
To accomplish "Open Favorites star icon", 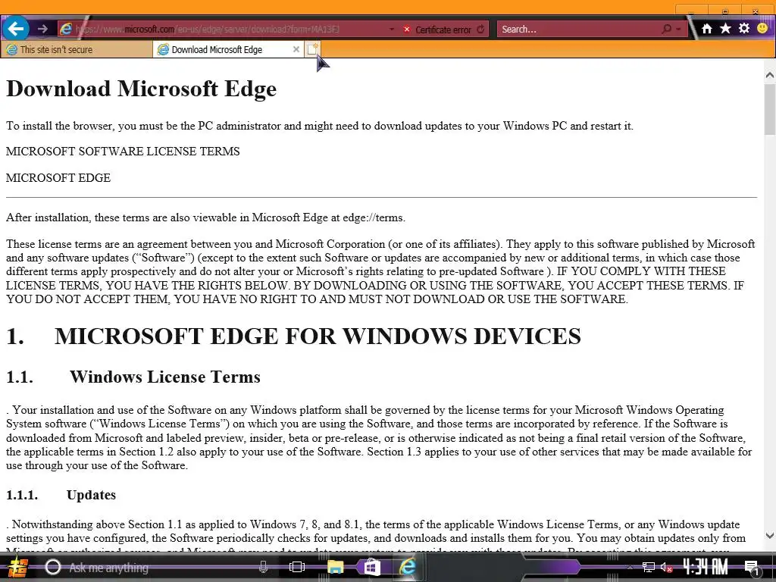I will pos(725,28).
